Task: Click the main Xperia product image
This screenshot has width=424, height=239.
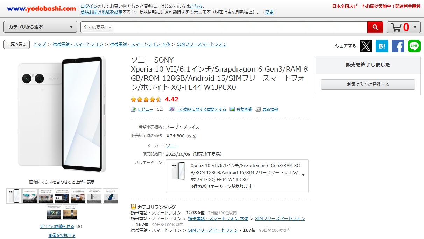Action: (62, 114)
